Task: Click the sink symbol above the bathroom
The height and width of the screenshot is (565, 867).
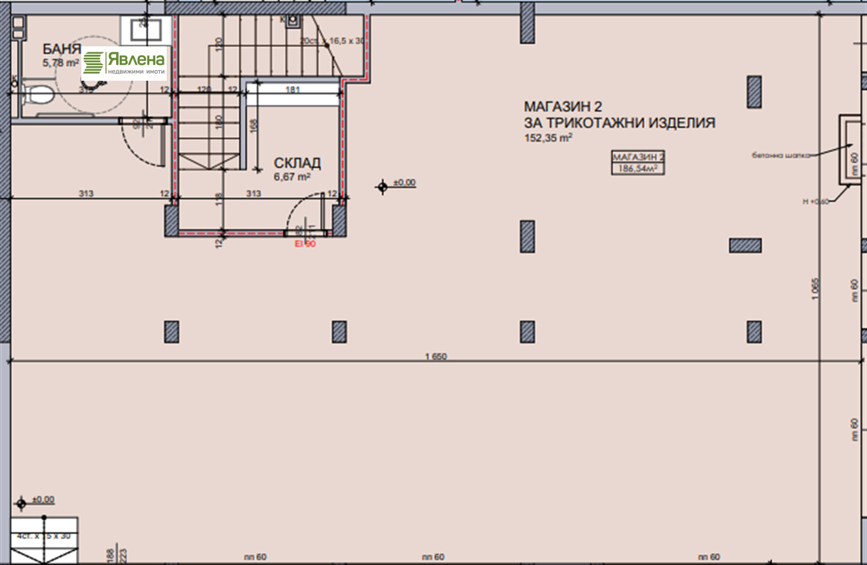Action: pyautogui.click(x=142, y=29)
